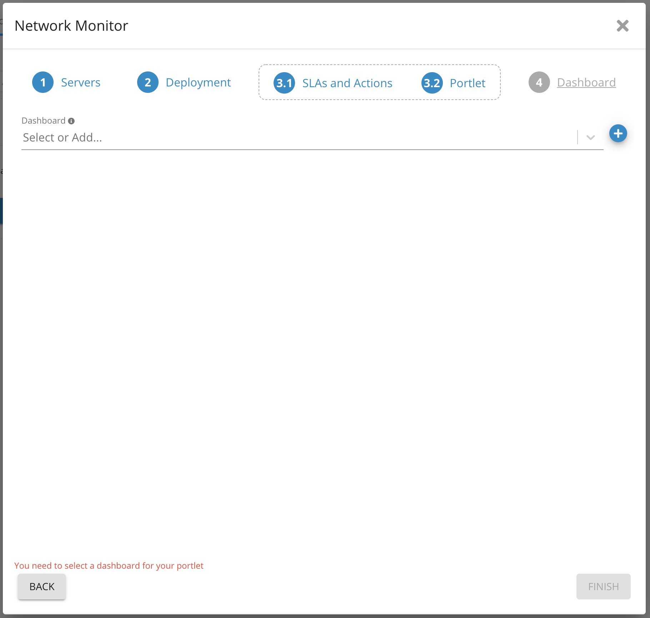Click the Dashboard field label text
The image size is (650, 618).
[44, 121]
